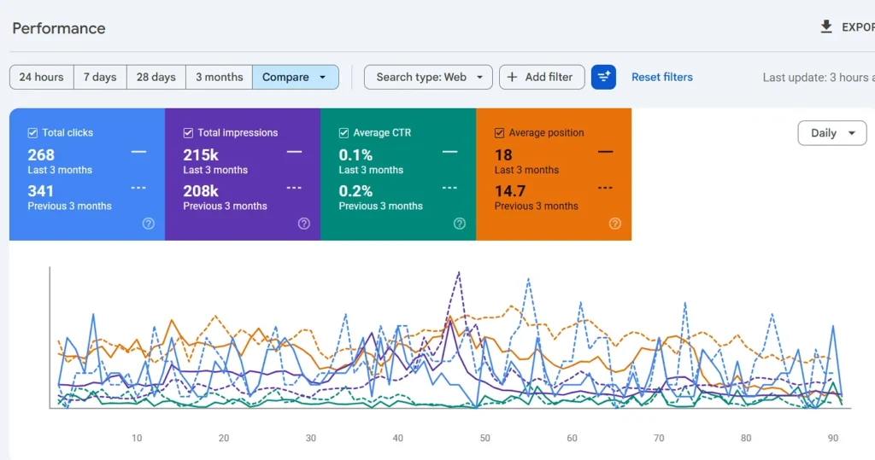Select the 28 days range
This screenshot has width=875, height=460.
(156, 77)
